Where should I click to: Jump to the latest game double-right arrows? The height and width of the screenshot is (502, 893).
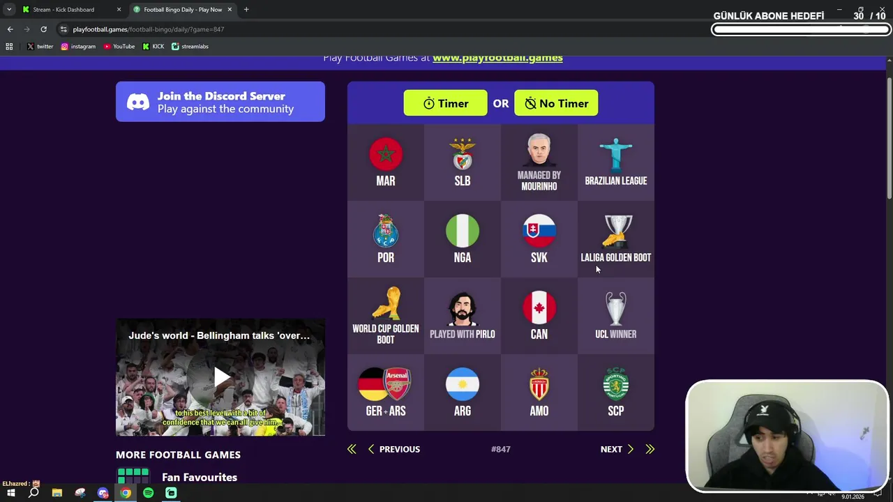(650, 449)
